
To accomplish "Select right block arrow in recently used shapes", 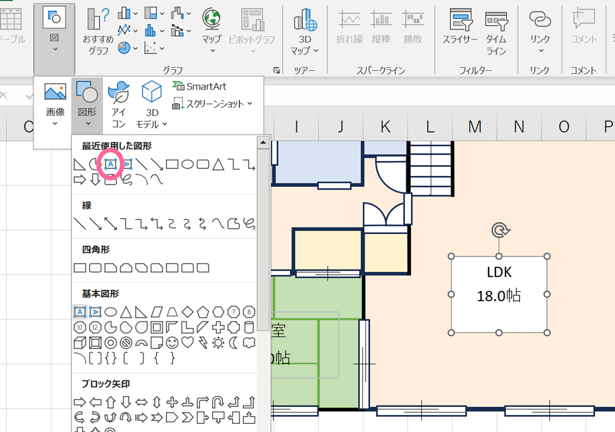I will (80, 180).
